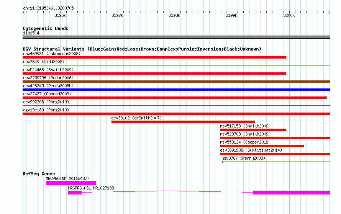Open nsv8767 (Perry2008) variant label
This screenshot has width=341, height=214.
[243, 158]
